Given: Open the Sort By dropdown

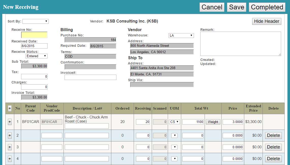Looking at the screenshot, I should pyautogui.click(x=35, y=21).
